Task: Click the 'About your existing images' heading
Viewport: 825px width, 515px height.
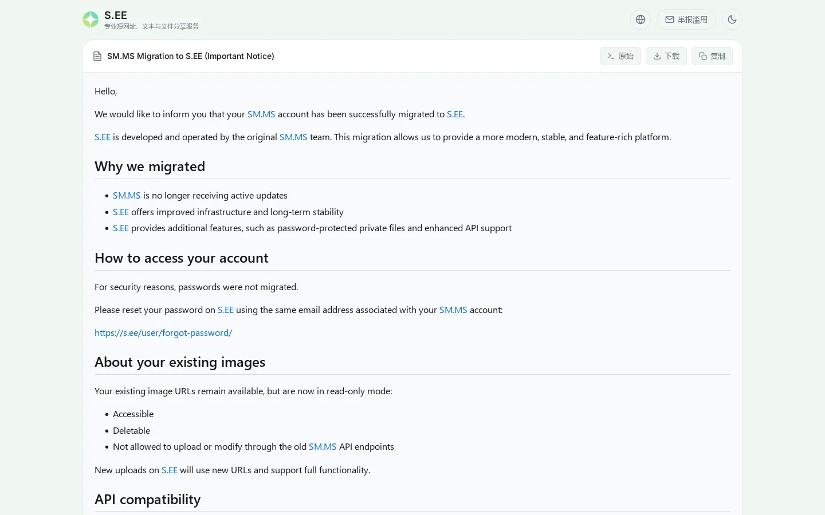Action: tap(180, 362)
